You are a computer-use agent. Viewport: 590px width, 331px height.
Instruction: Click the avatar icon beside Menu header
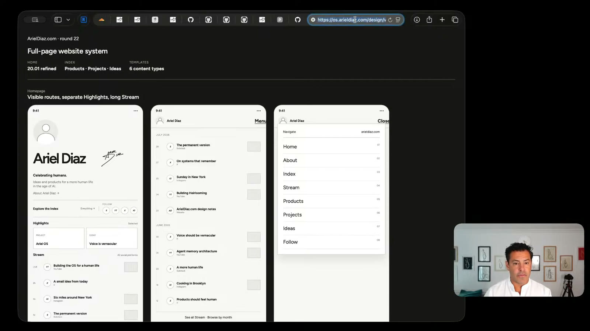click(160, 121)
